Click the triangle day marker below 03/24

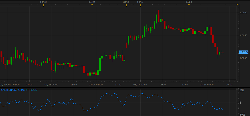click(92, 5)
